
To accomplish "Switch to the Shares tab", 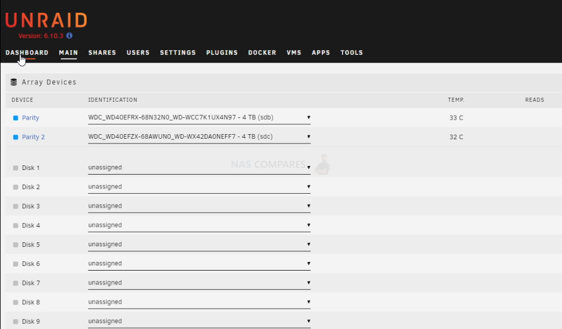I will (102, 53).
